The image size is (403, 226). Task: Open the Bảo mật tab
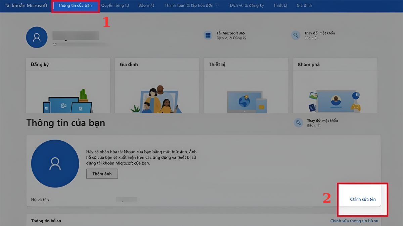[x=146, y=6]
